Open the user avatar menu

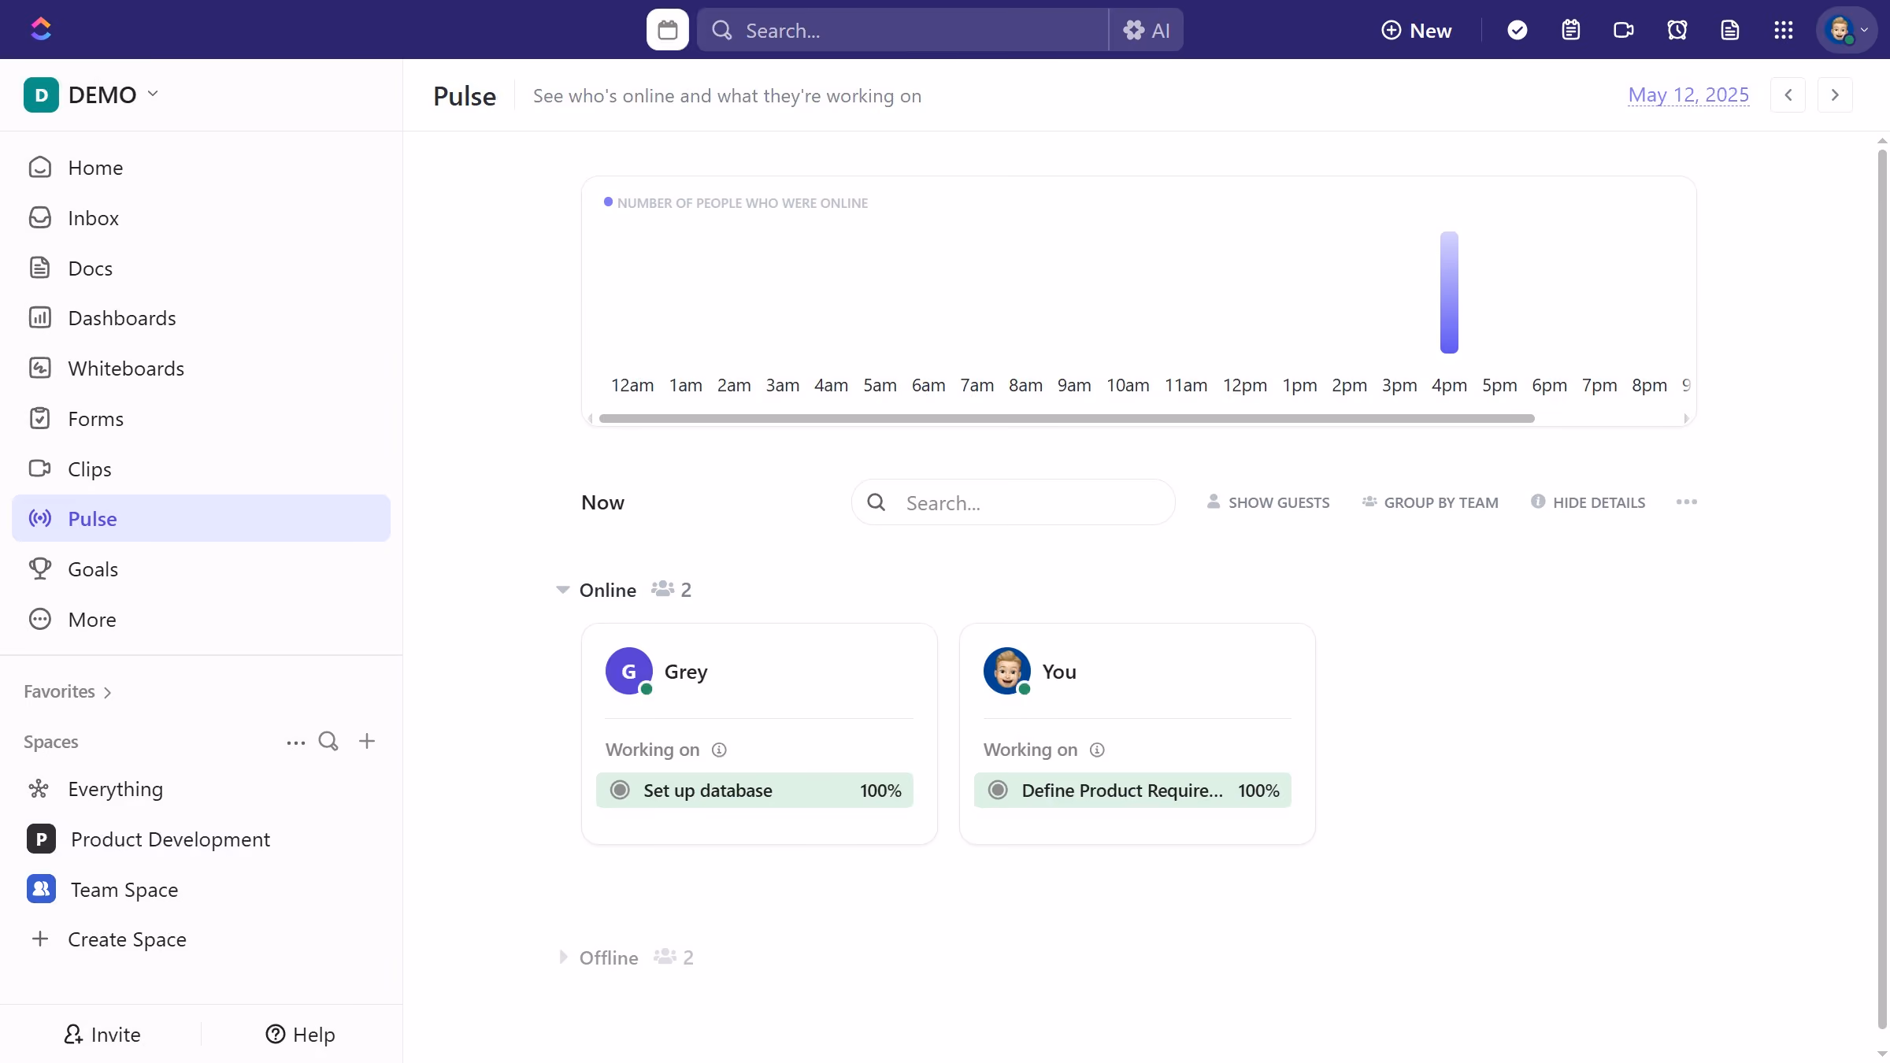[1846, 30]
